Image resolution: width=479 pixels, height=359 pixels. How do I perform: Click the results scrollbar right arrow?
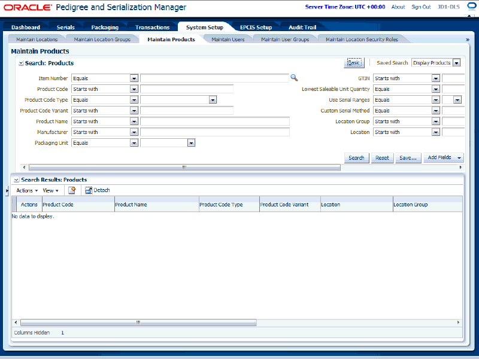(458, 323)
